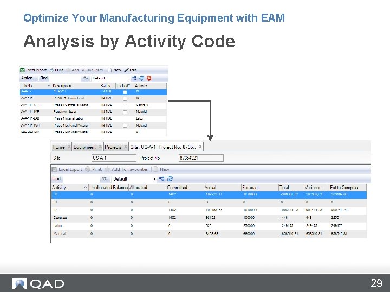Viewport: 390px width, 292px height.
Task: Select Parts from Stores job row
Action: 93,112
